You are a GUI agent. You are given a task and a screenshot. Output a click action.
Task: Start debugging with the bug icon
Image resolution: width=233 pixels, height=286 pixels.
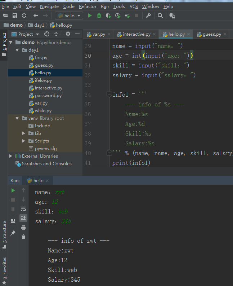(99, 16)
